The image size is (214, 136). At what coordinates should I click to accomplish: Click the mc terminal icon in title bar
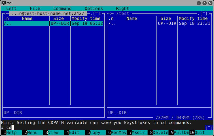pyautogui.click(x=4, y=3)
